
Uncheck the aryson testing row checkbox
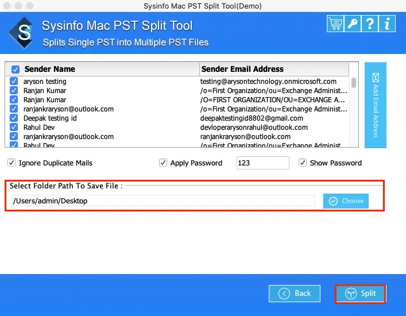(x=14, y=82)
